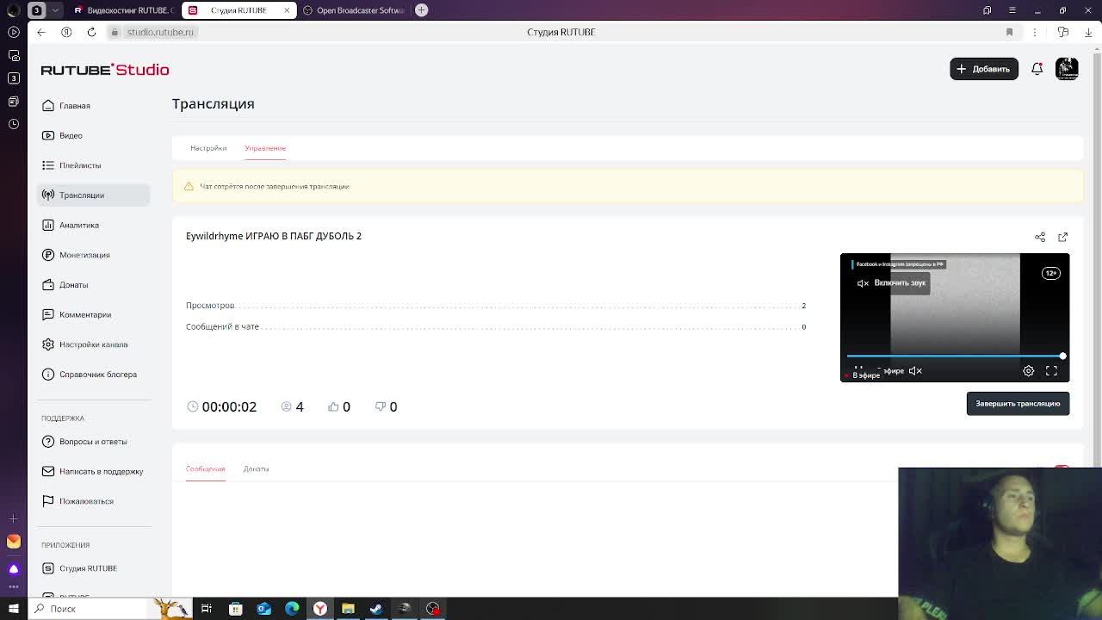Image resolution: width=1102 pixels, height=620 pixels.
Task: Click the thumbs-down dislikes counter
Action: tap(386, 406)
